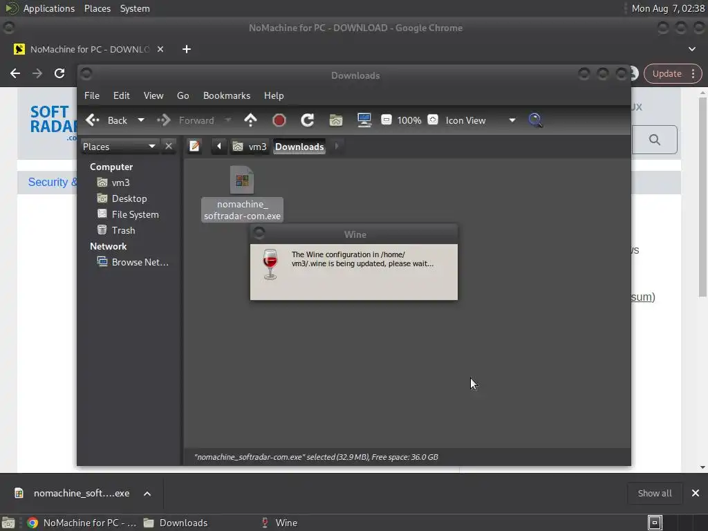Click the Downloads path bar button
This screenshot has height=531, width=708.
click(299, 147)
